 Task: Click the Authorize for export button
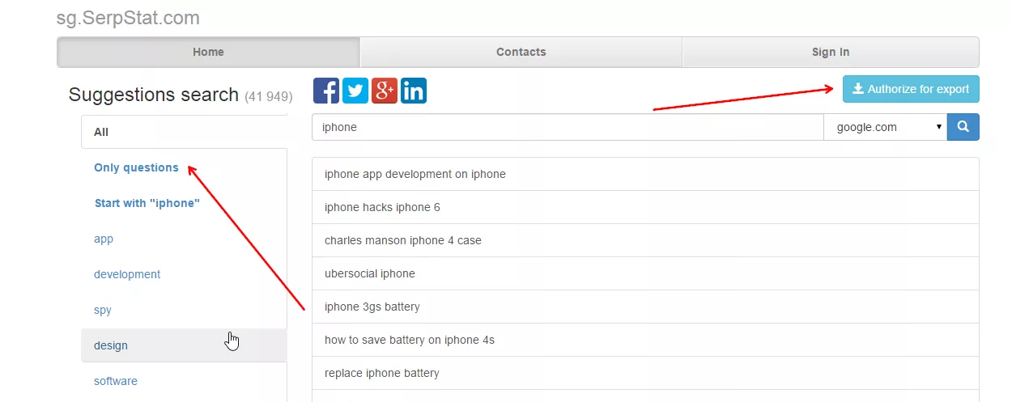tap(911, 89)
